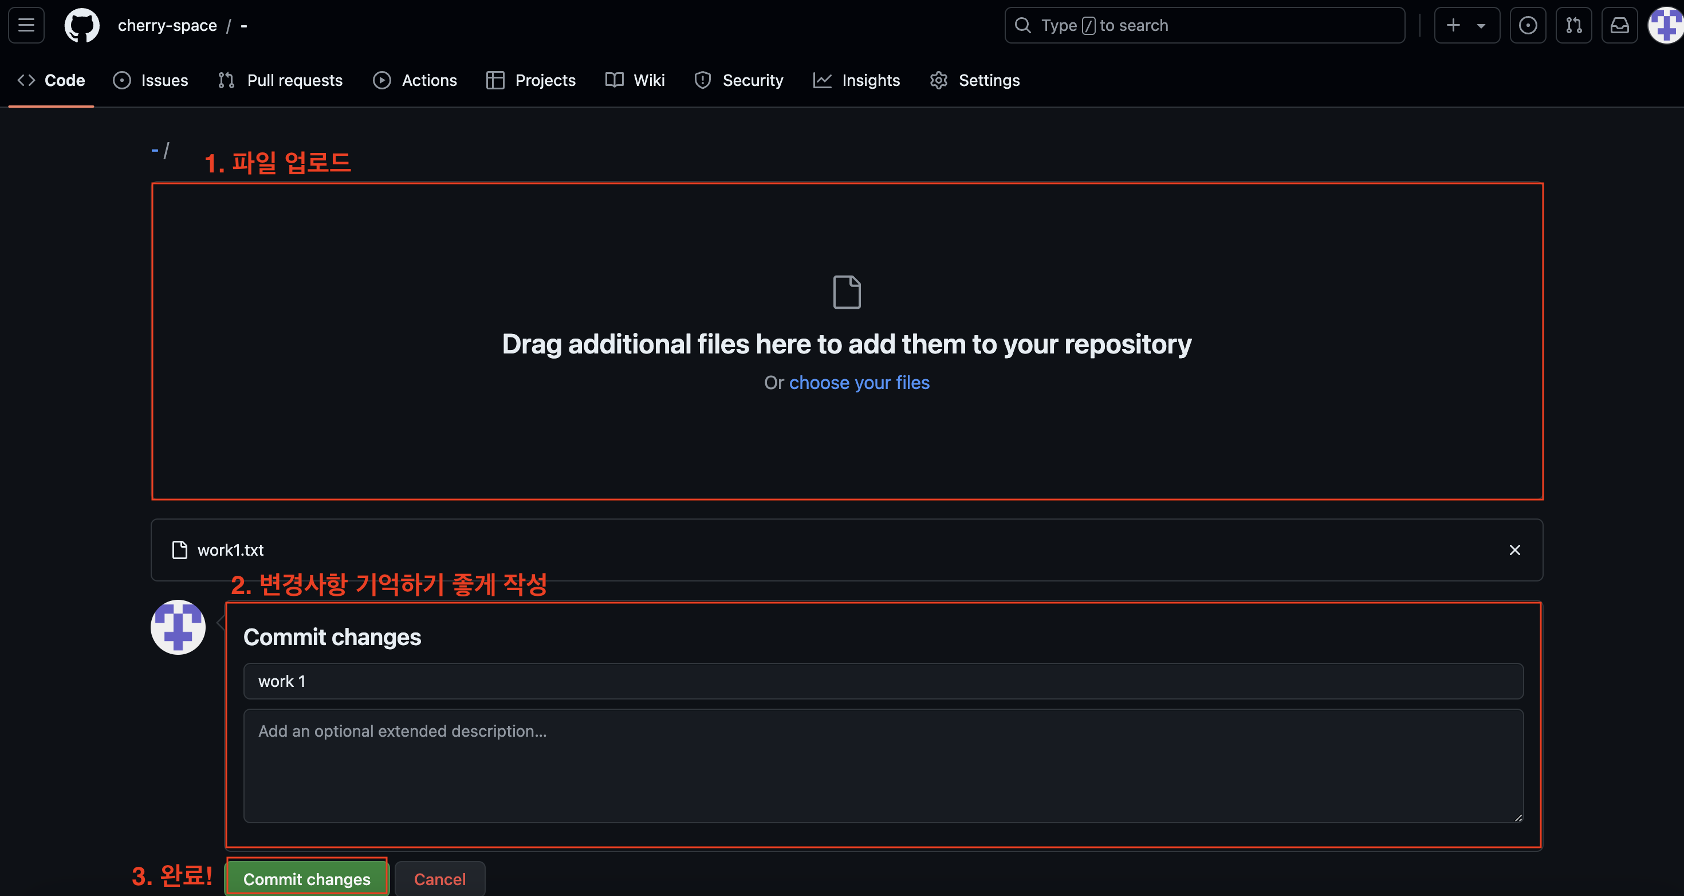
Task: Focus the commit message field
Action: point(883,681)
